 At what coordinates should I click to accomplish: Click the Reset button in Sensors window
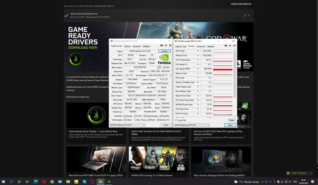tap(232, 120)
